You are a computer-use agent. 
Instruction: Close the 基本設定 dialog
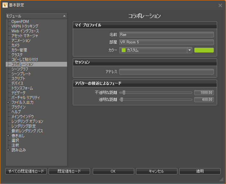[220, 5]
